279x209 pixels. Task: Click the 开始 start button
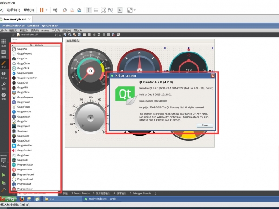point(8,198)
